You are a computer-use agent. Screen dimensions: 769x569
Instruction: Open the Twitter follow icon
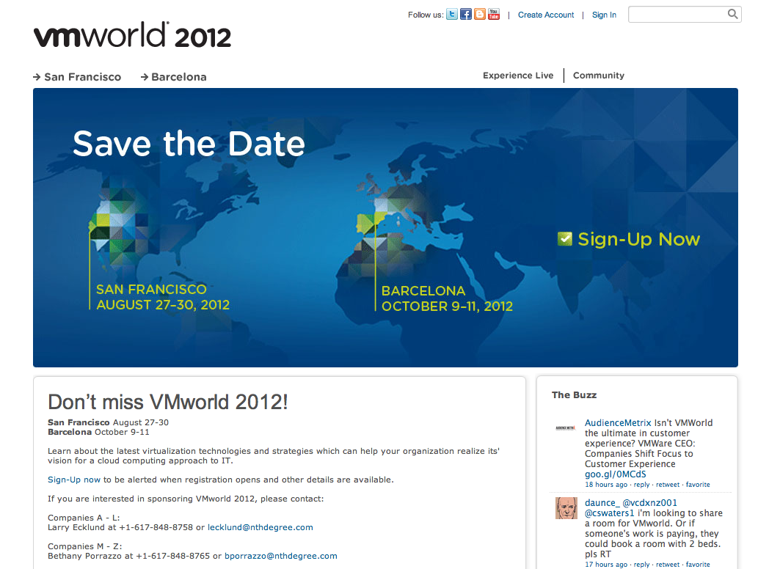coord(452,14)
